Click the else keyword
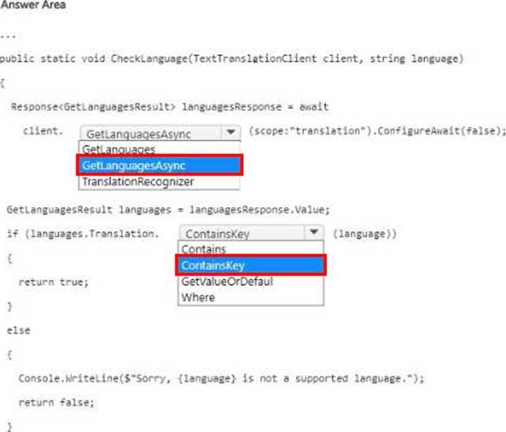 tap(18, 330)
